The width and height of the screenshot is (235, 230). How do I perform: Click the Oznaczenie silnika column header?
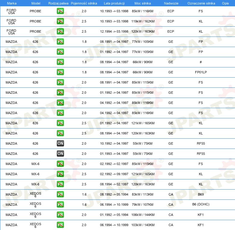coord(201,3)
